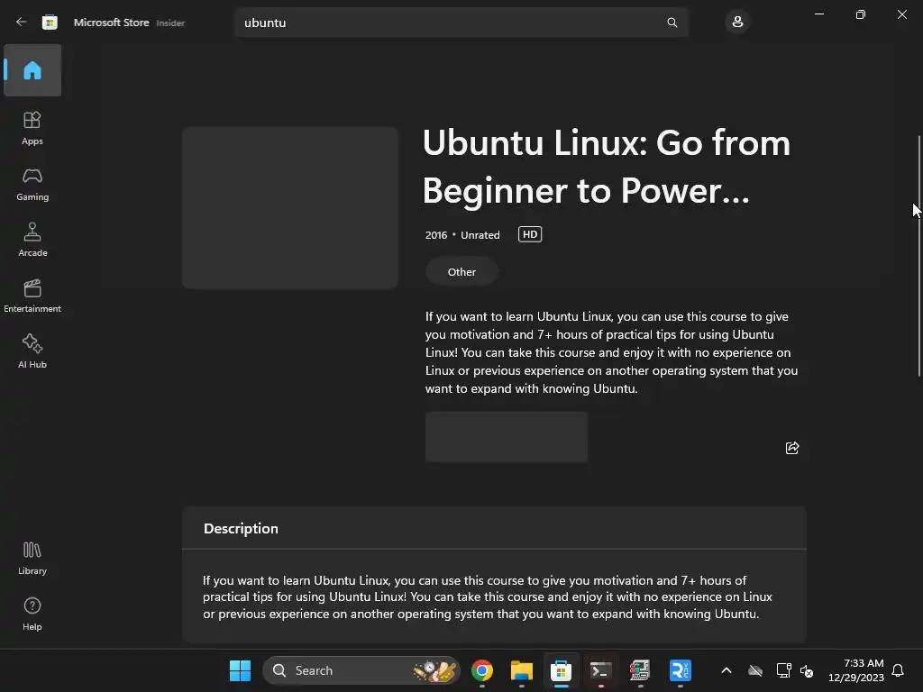
Task: Click the Microsoft Store logo icon
Action: pos(50,23)
